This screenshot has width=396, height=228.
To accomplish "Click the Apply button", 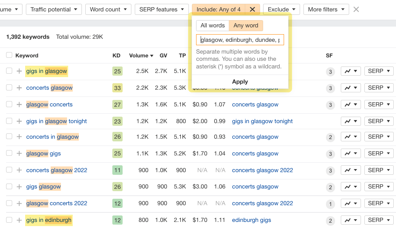I will click(x=240, y=82).
